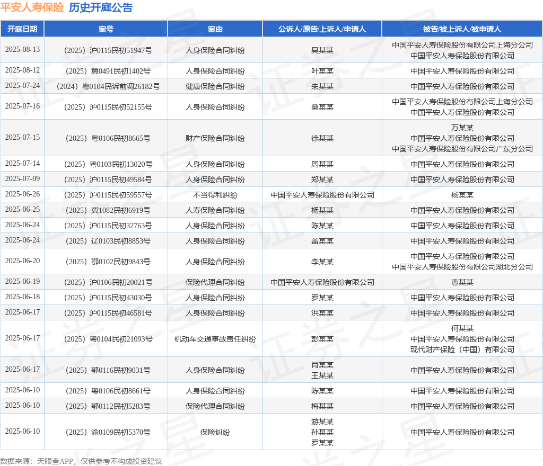Click the 平安人寿保险 title text
This screenshot has height=466, width=543.
pyautogui.click(x=32, y=7)
